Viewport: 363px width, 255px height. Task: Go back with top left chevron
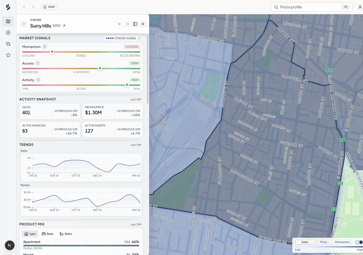(24, 7)
